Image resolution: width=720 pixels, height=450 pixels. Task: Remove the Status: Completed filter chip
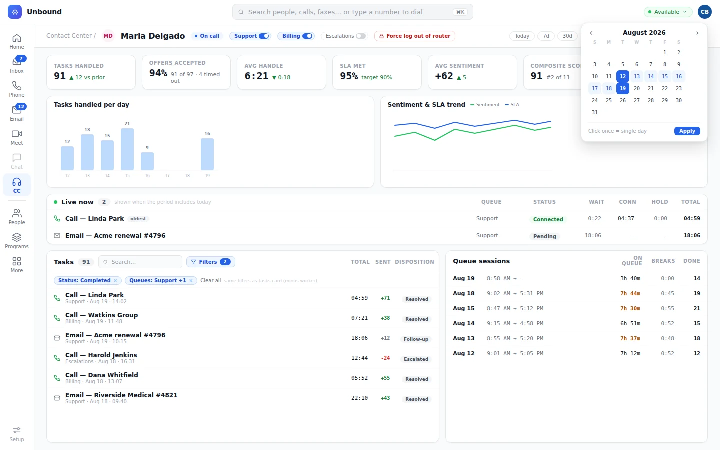(x=115, y=281)
